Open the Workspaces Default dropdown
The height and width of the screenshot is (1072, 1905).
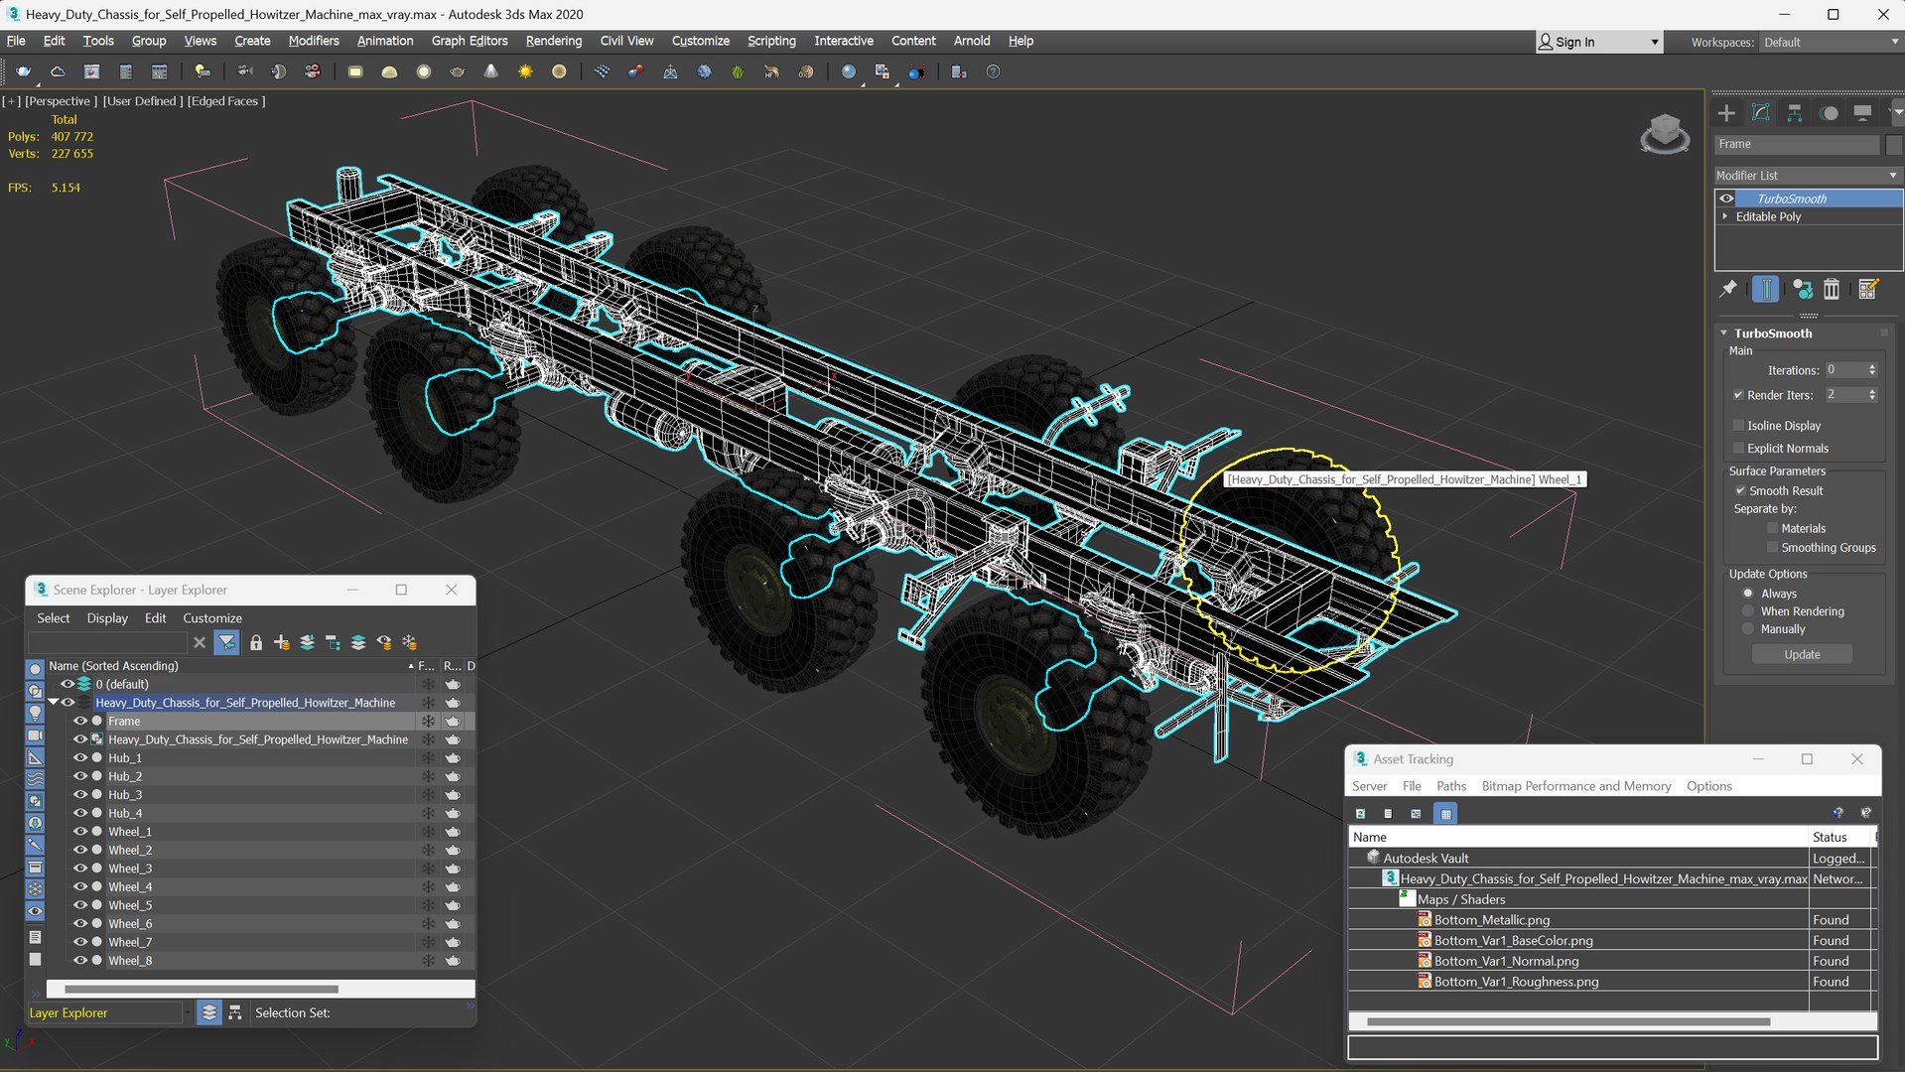click(x=1831, y=42)
